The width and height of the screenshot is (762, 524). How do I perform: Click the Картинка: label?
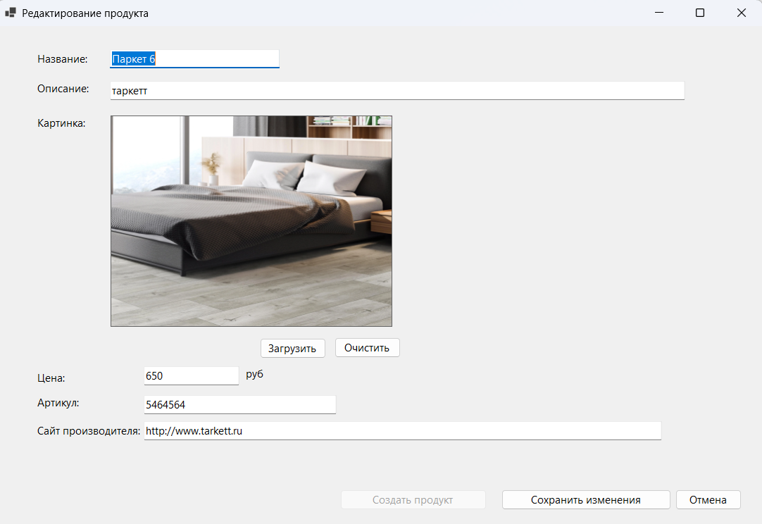[x=61, y=123]
